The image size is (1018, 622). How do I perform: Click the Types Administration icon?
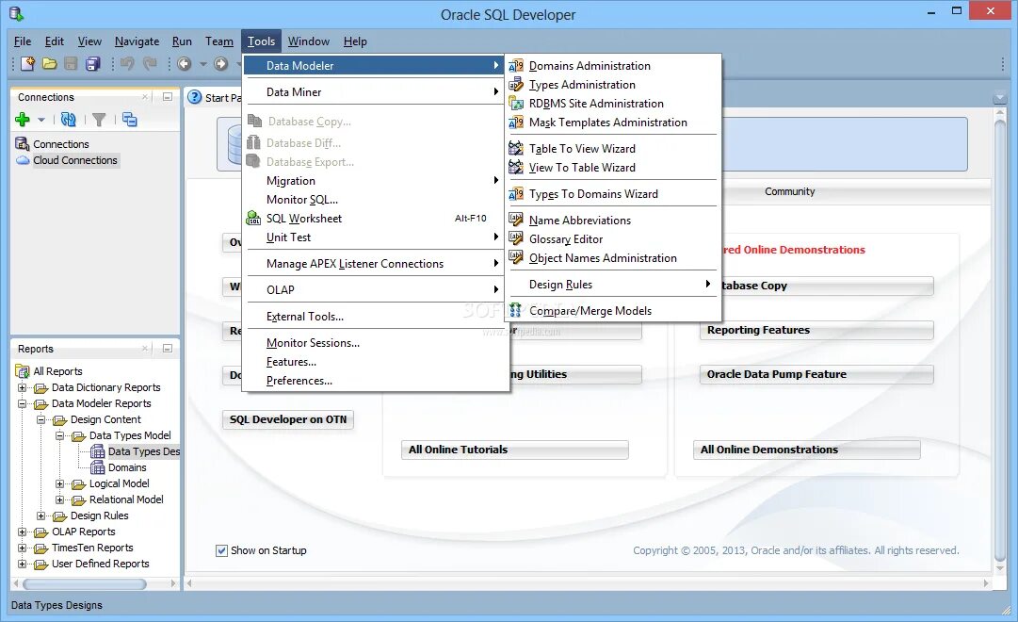click(x=516, y=85)
